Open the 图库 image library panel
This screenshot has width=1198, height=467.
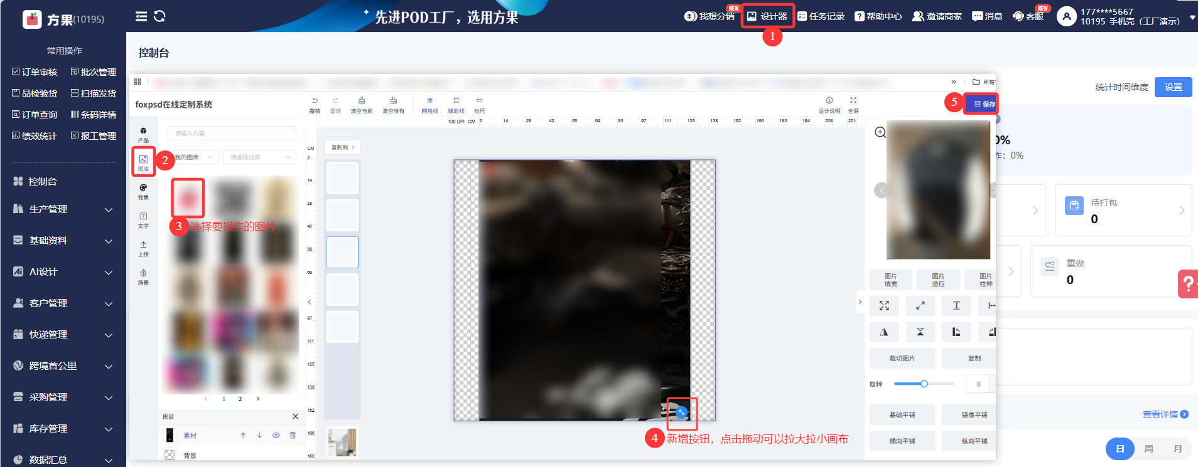point(143,162)
